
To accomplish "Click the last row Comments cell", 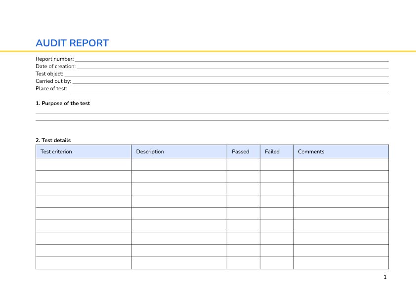I will coord(341,263).
